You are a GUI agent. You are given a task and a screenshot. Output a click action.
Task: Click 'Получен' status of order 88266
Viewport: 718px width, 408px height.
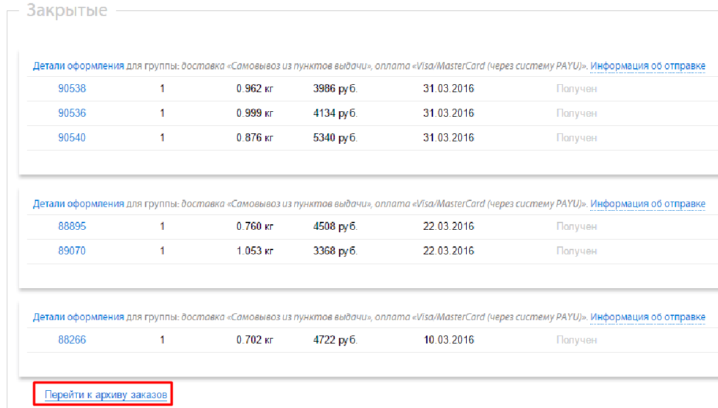click(x=577, y=340)
